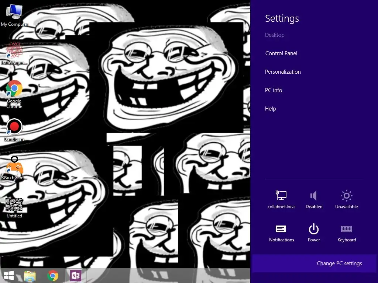
Task: Click the Disabled volume icon
Action: (314, 199)
